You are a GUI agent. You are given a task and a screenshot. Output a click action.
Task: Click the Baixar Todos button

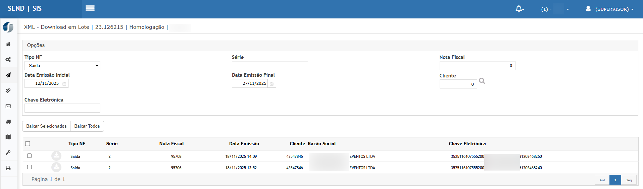(x=87, y=126)
